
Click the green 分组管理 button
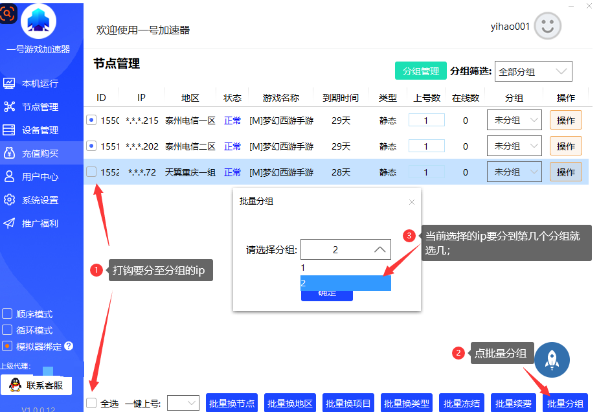click(x=420, y=71)
